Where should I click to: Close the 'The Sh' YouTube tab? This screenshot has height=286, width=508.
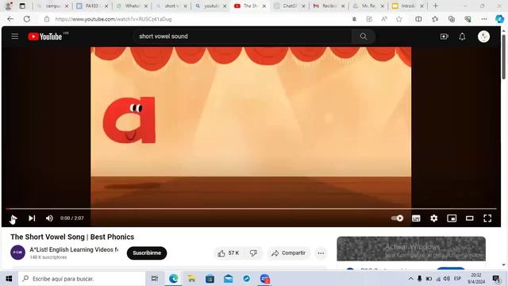pyautogui.click(x=264, y=6)
